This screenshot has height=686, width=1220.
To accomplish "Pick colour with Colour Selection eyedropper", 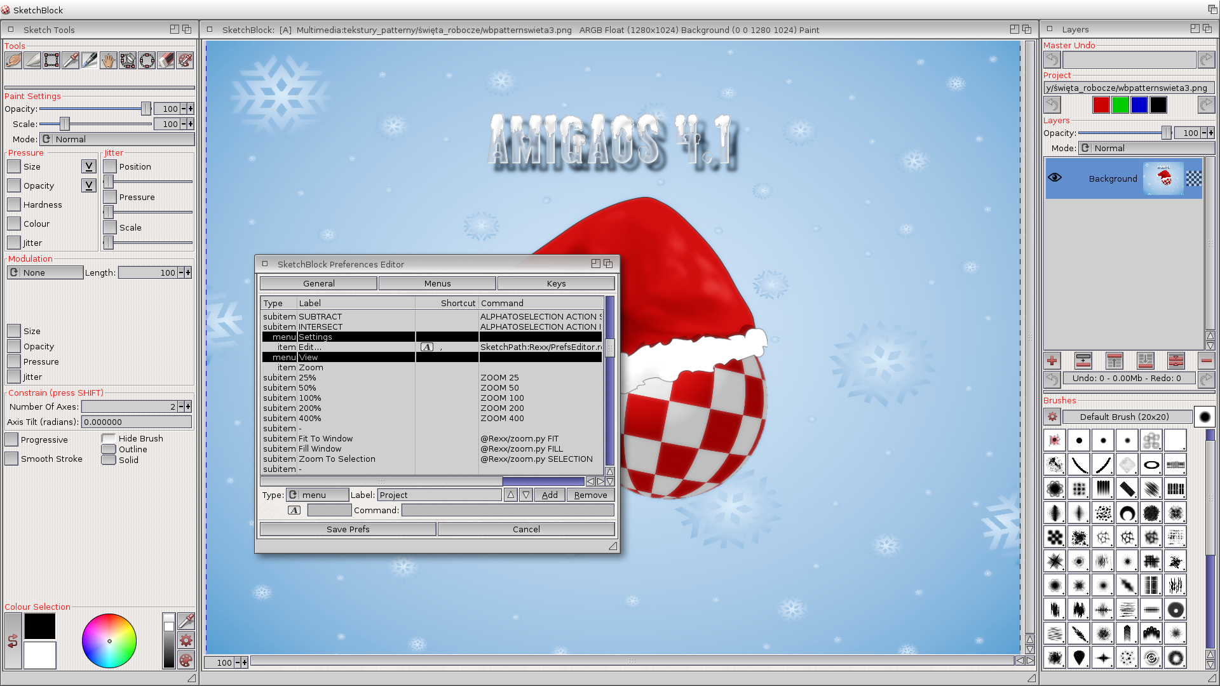I will [x=186, y=621].
